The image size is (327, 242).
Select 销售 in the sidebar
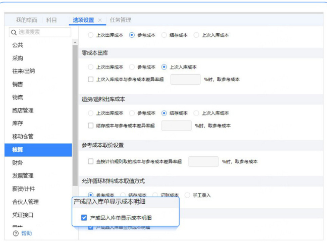pyautogui.click(x=18, y=84)
